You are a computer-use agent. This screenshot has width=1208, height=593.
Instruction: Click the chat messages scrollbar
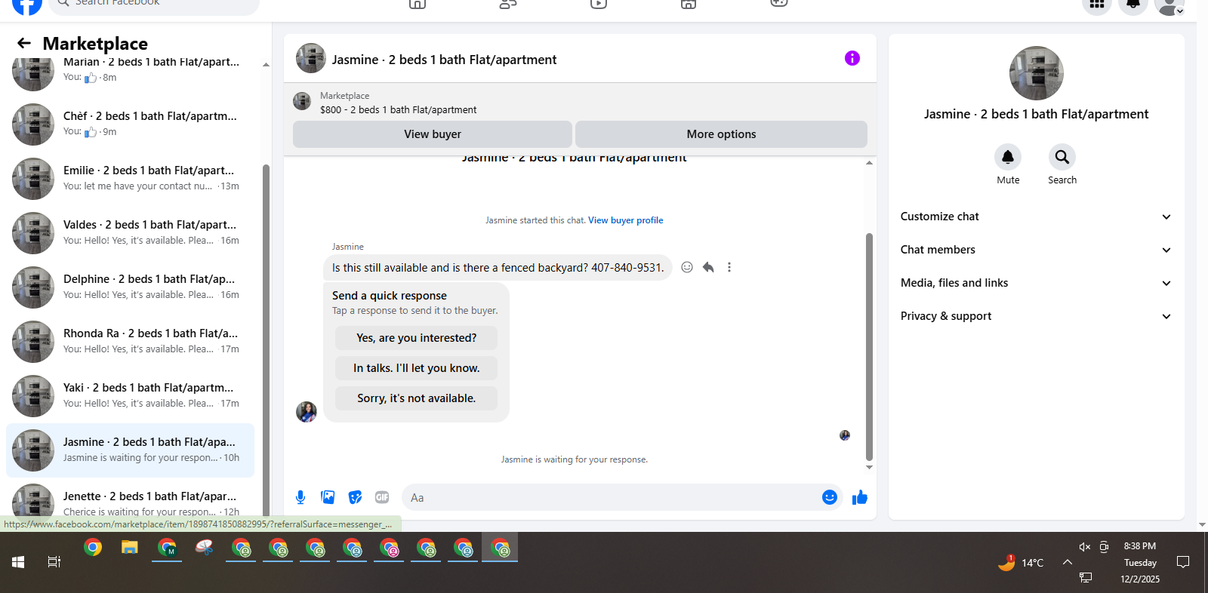tap(869, 347)
